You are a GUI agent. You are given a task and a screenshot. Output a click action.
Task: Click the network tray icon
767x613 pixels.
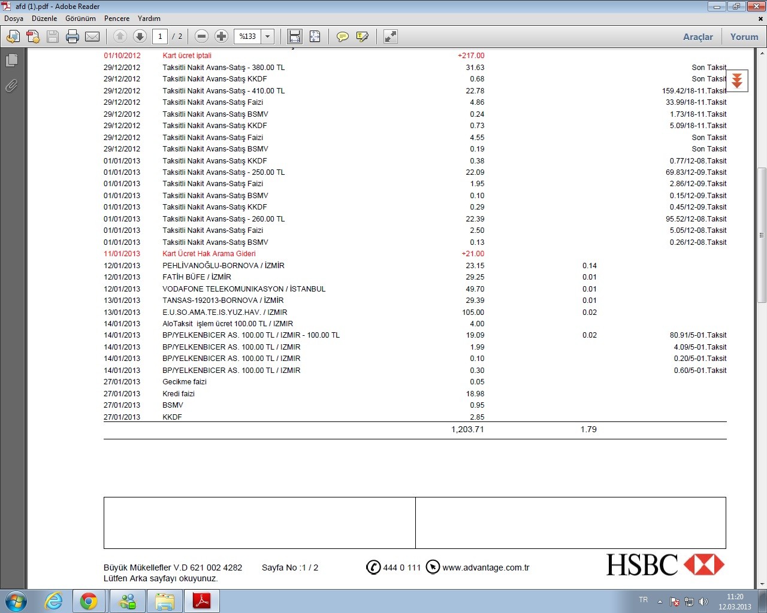point(689,602)
